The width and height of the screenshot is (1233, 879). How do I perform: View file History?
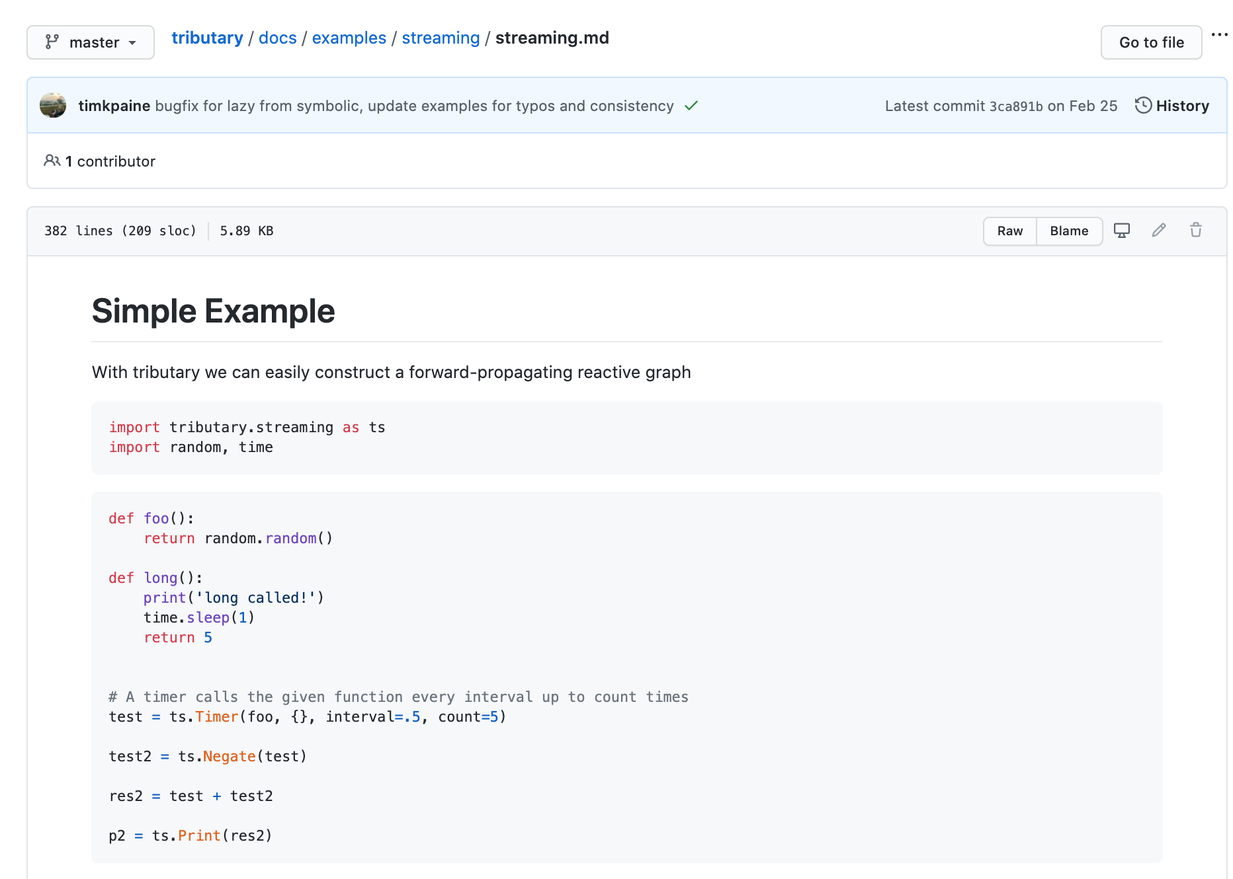1172,106
